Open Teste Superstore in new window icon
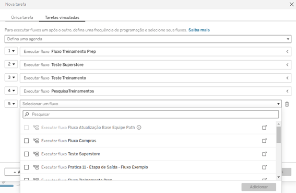The height and width of the screenshot is (193, 296). tap(264, 154)
